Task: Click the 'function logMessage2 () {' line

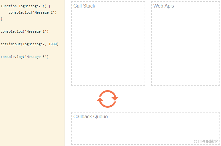Action: (x=25, y=6)
